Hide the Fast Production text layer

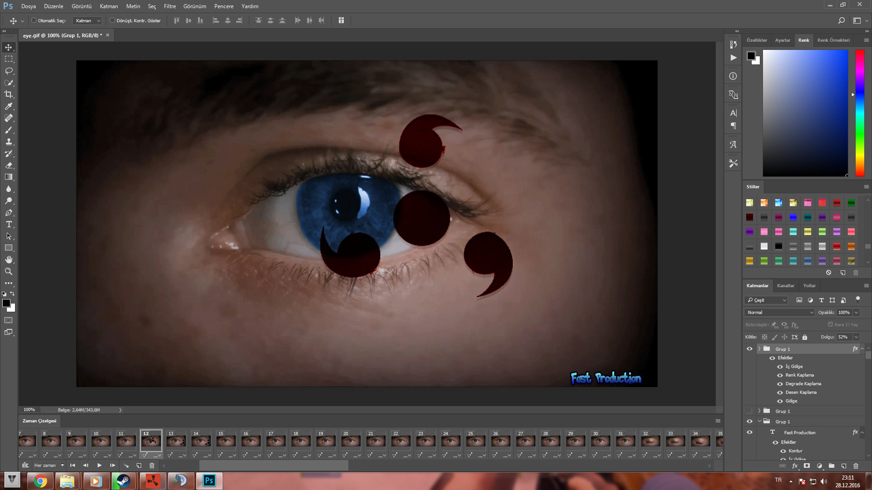[749, 432]
